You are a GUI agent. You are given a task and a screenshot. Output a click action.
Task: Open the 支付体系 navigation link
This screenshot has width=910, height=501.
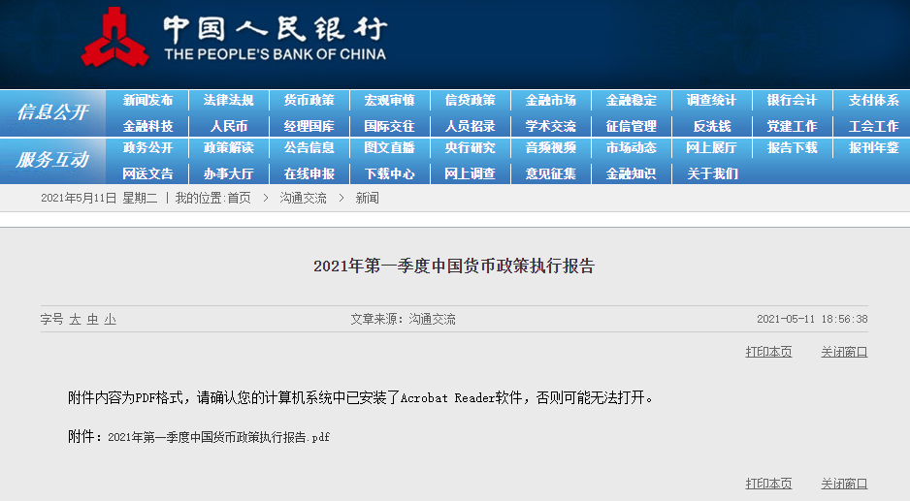coord(873,100)
